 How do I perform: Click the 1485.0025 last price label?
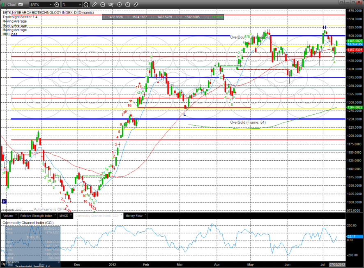354,41
